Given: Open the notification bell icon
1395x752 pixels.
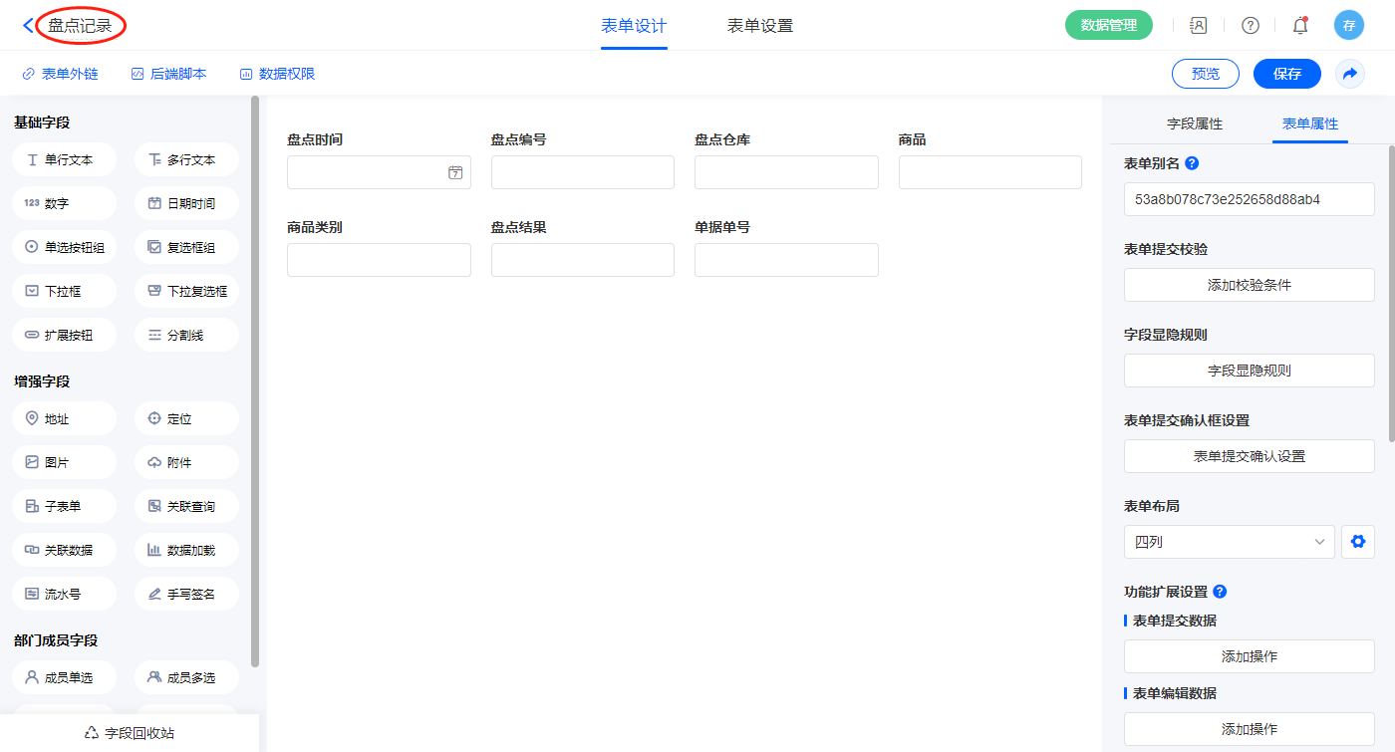Looking at the screenshot, I should (x=1299, y=26).
